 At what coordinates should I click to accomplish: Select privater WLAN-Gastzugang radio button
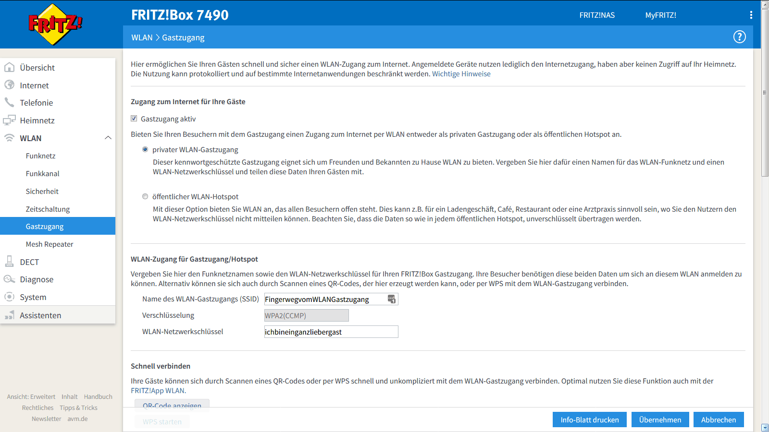coord(145,149)
